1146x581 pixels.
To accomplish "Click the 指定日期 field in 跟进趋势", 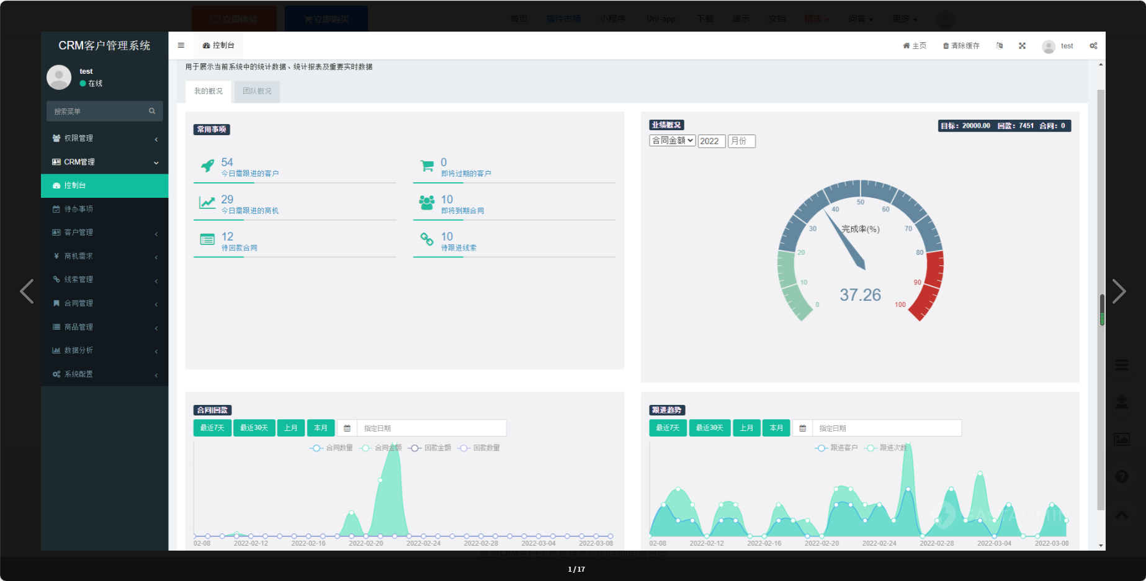I will point(886,428).
